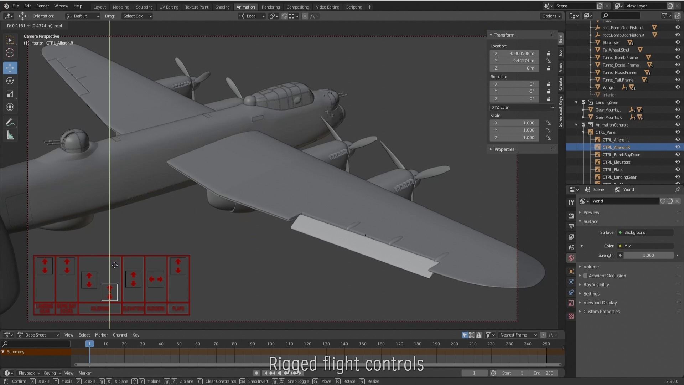The image size is (684, 385).
Task: Click the Select Box tool icon
Action: [x=10, y=40]
